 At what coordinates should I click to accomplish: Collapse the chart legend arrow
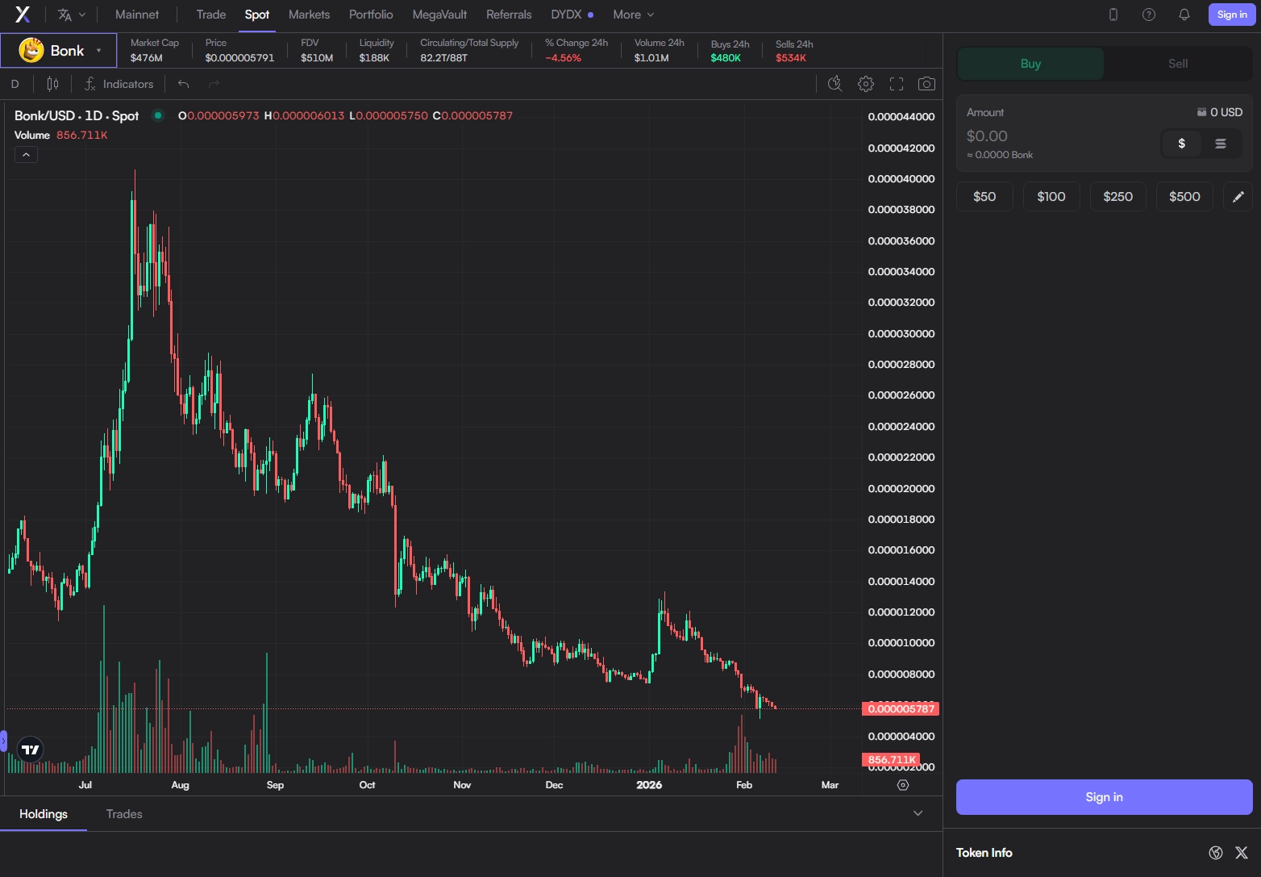[26, 155]
